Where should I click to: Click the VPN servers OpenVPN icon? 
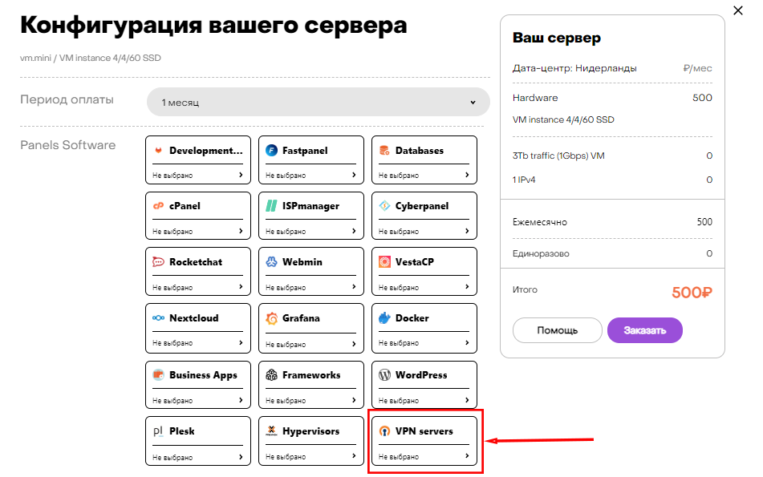click(x=384, y=431)
